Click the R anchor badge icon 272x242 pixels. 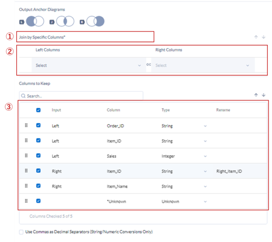point(82,22)
